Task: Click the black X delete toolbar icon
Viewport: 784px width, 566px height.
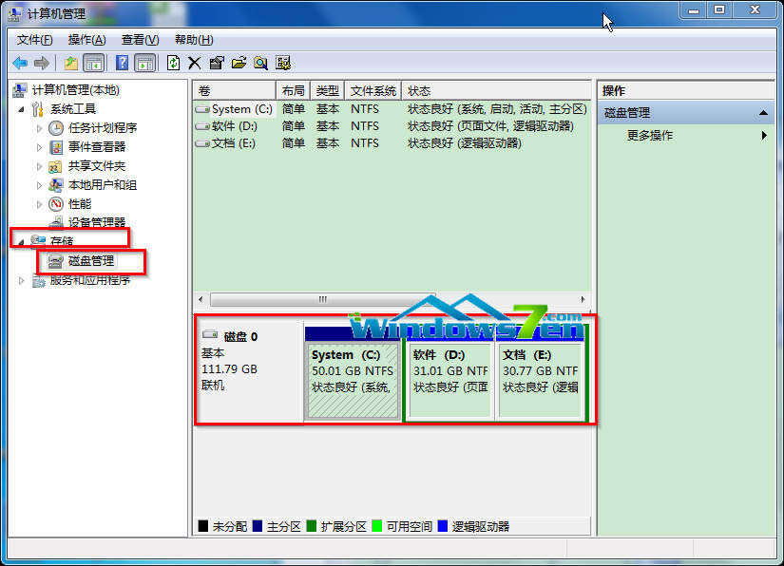Action: [195, 63]
